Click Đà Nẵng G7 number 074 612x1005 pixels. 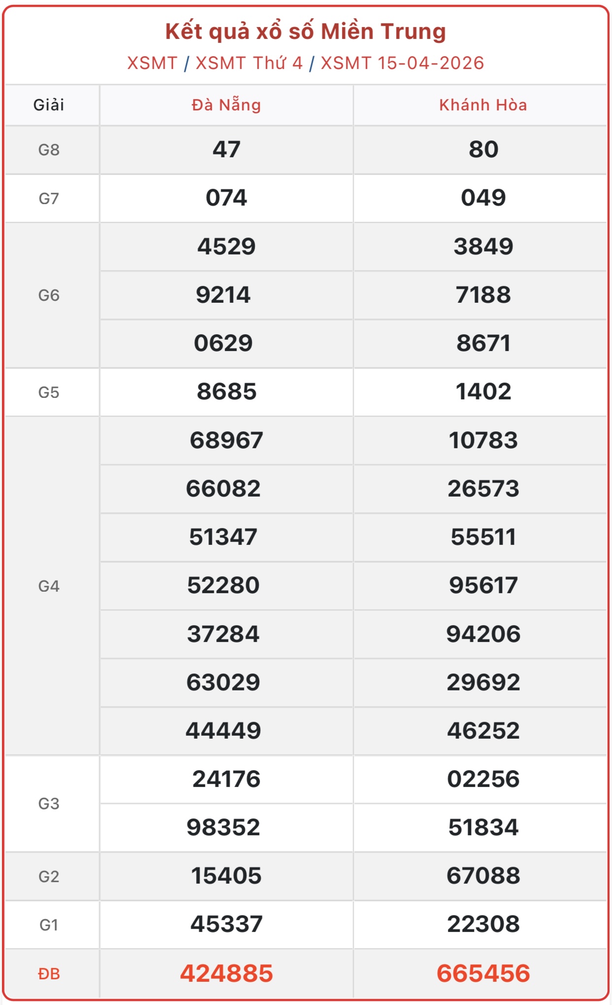click(226, 198)
